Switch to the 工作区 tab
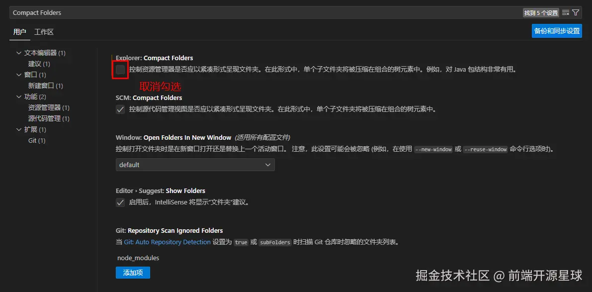 [44, 31]
